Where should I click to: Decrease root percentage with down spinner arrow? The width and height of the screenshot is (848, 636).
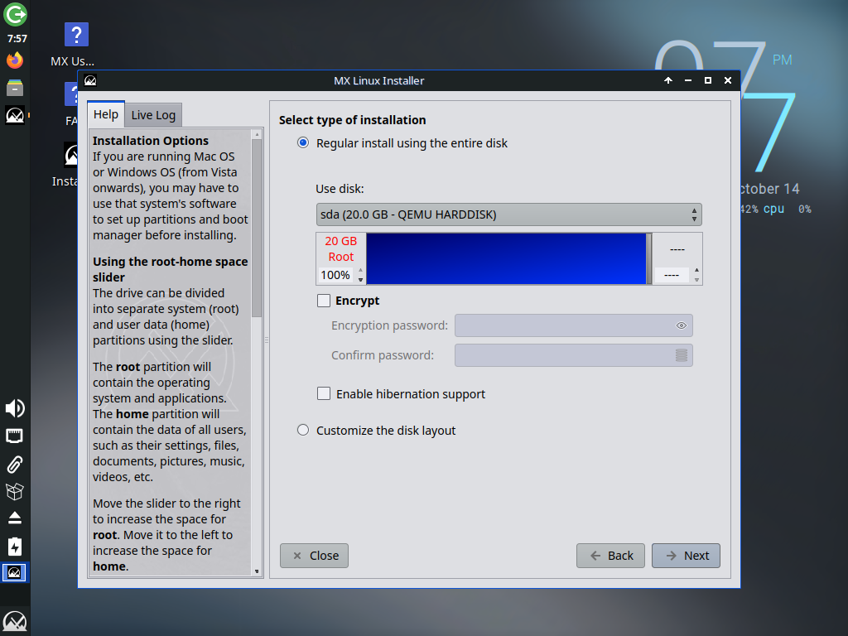(x=361, y=279)
